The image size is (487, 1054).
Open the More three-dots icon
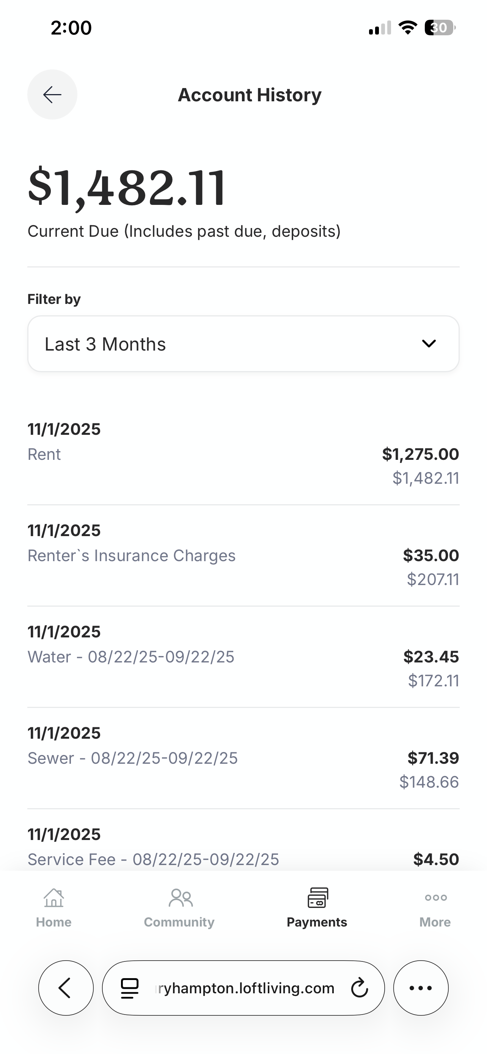click(435, 898)
